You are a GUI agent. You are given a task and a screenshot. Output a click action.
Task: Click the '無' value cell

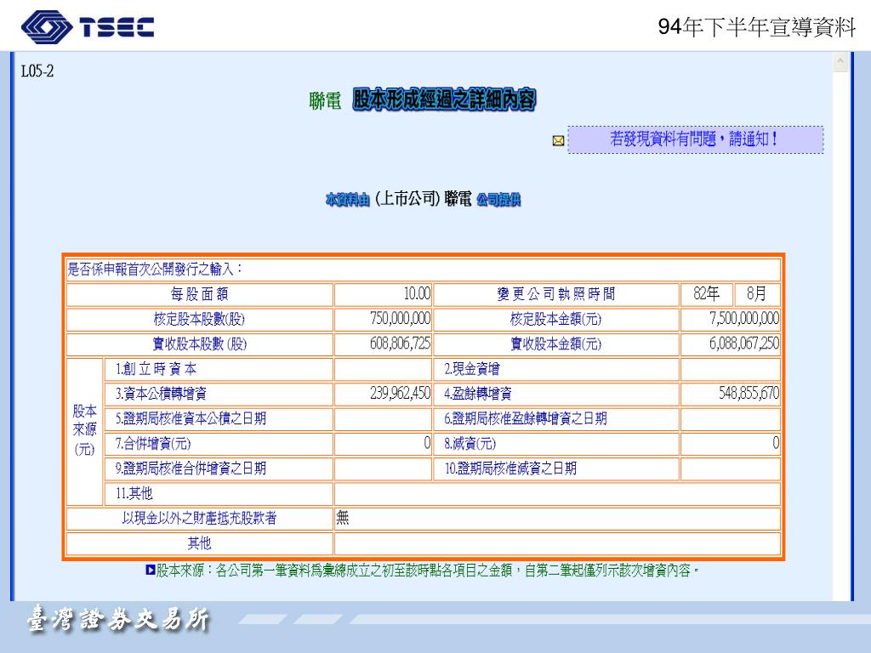557,519
